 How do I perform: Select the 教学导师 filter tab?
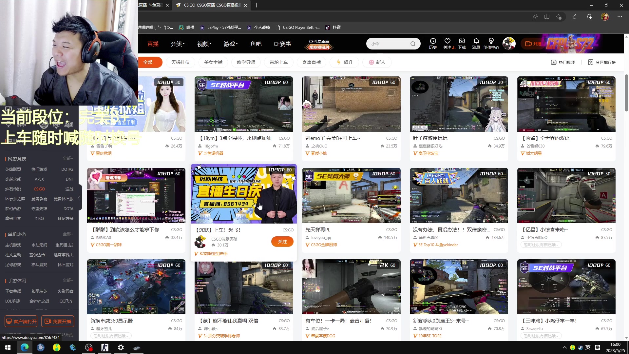pos(246,62)
